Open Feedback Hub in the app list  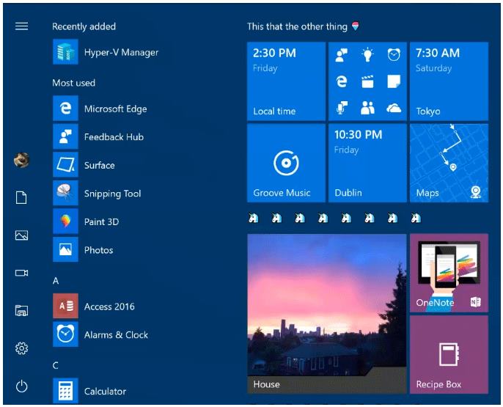(x=98, y=136)
